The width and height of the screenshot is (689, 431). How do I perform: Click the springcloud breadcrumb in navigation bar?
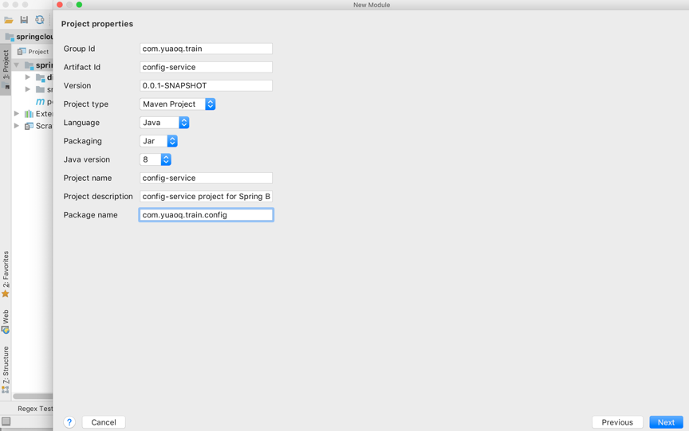(30, 37)
